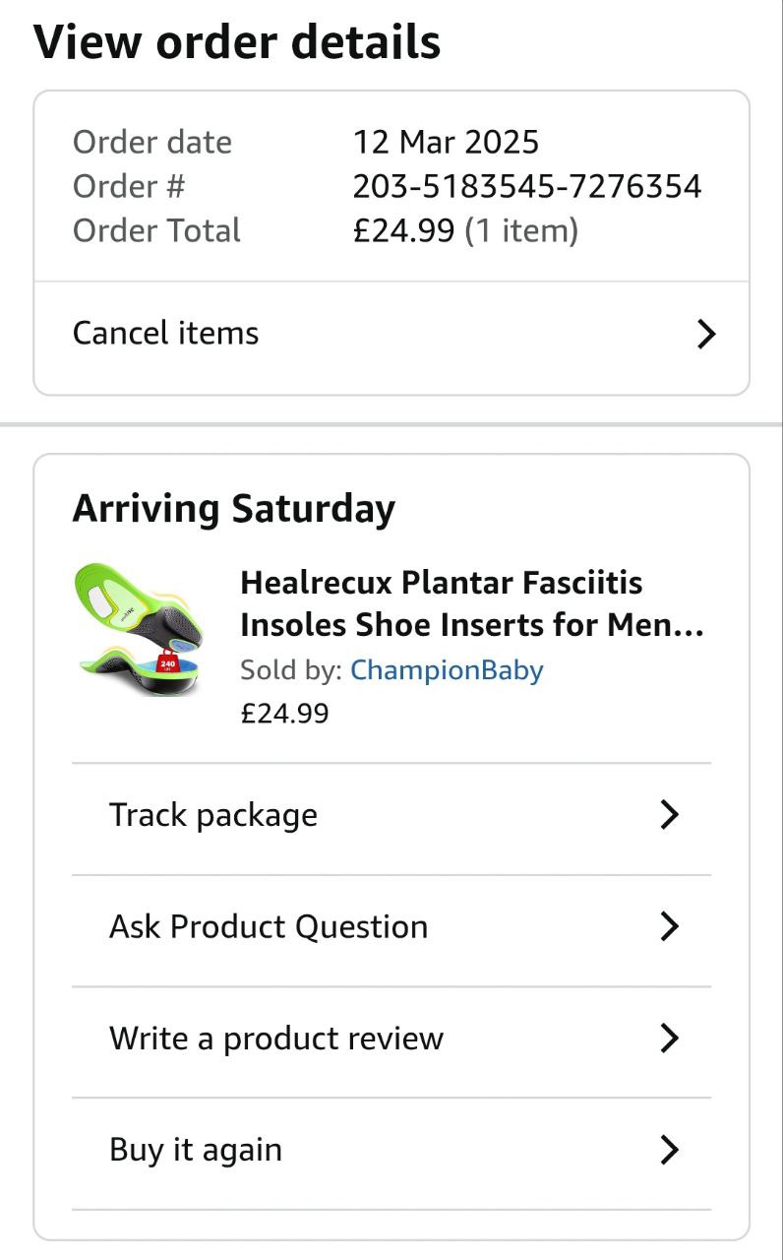Tap the item price below the seller name
This screenshot has height=1260, width=783.
click(284, 713)
